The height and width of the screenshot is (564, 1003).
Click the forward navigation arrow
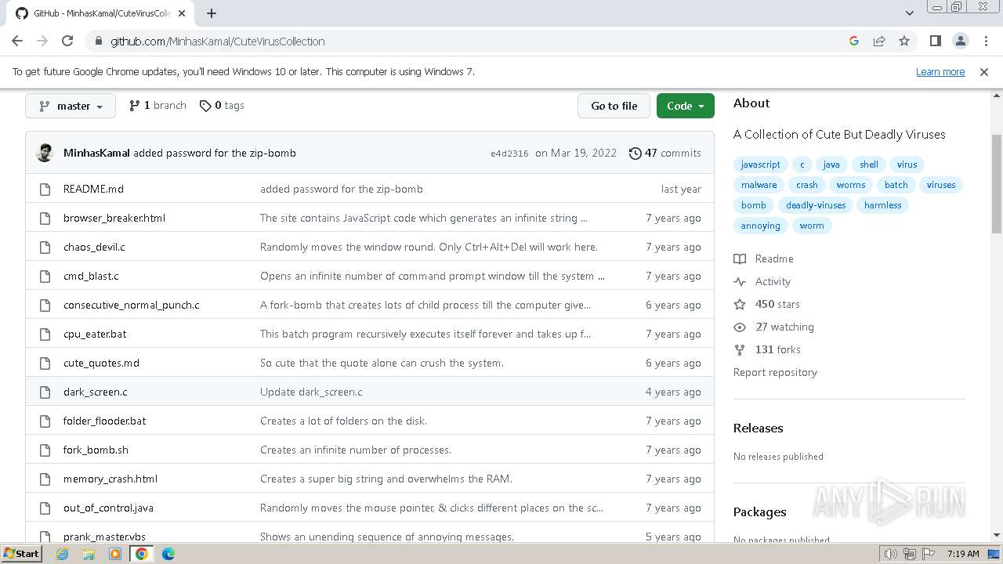tap(42, 41)
